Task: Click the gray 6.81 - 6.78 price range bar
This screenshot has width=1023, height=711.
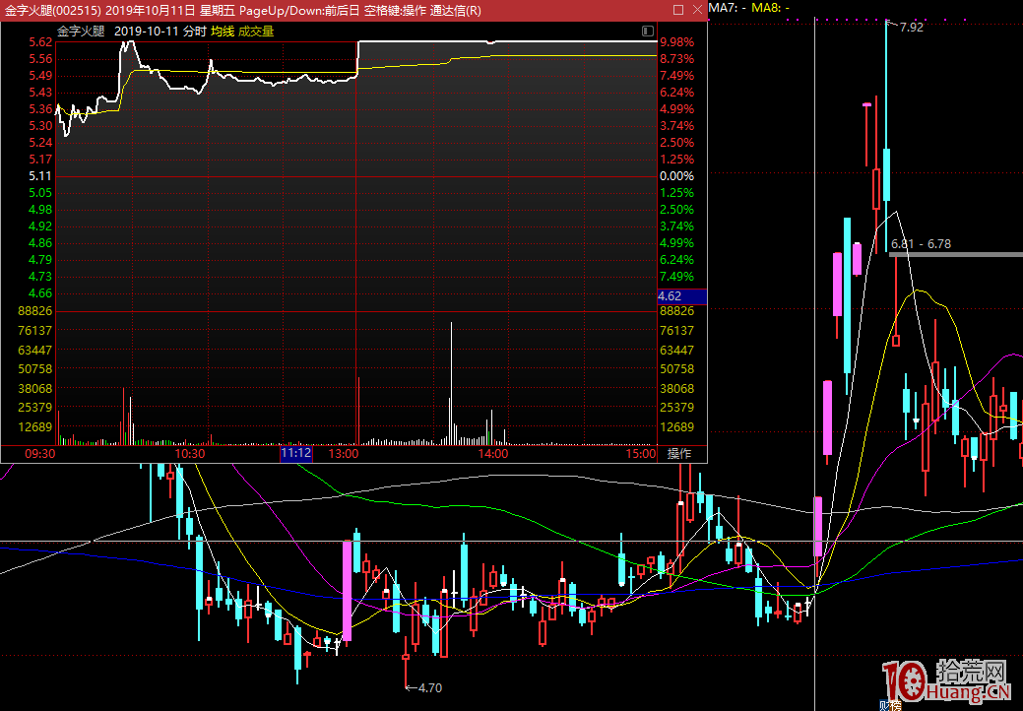Action: pos(955,254)
